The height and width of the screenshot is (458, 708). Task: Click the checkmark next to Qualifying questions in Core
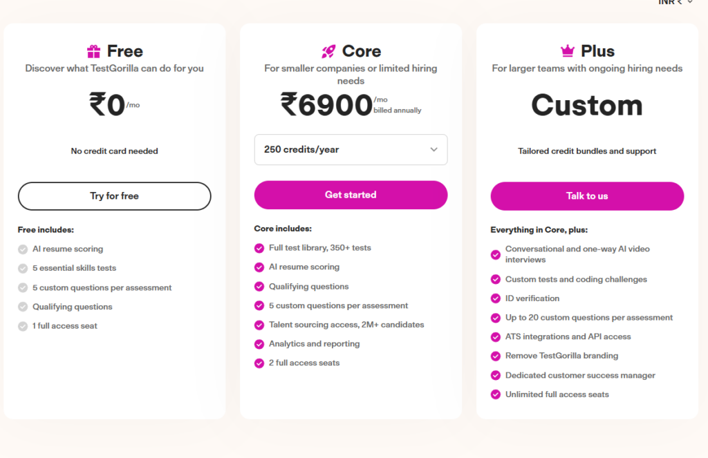[258, 286]
